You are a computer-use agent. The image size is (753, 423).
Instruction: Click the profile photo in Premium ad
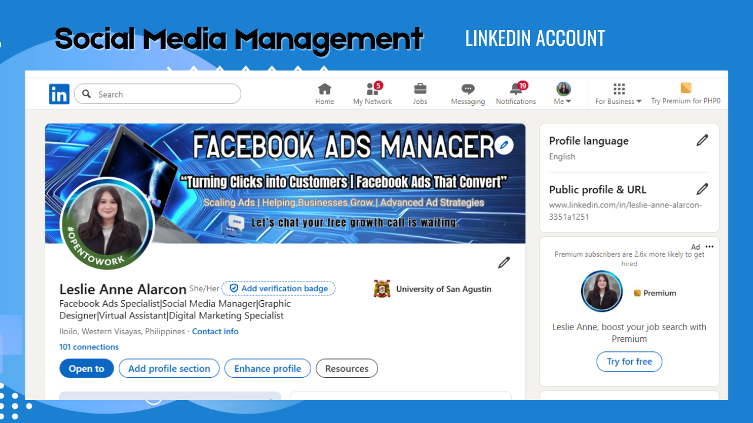[602, 291]
